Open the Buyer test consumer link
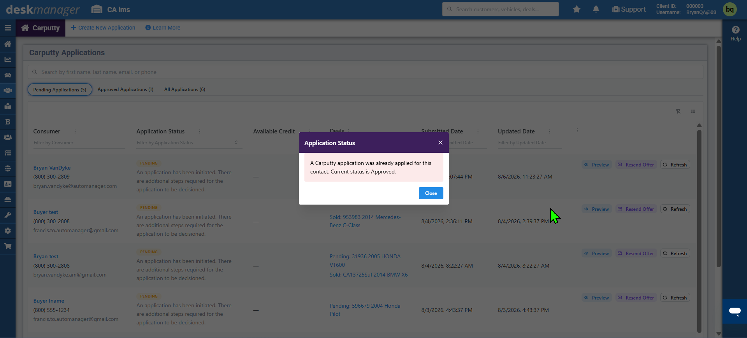Screen dimensions: 747x338 tap(46, 212)
